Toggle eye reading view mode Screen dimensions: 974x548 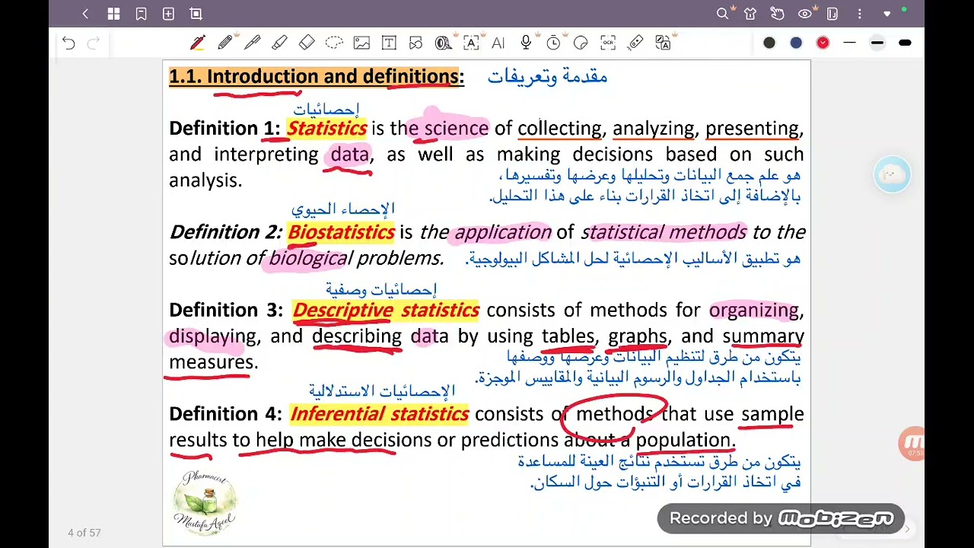(805, 14)
